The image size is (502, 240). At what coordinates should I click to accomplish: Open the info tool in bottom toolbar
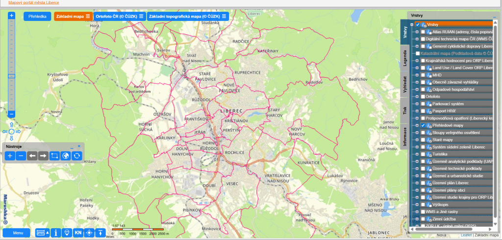[56, 233]
